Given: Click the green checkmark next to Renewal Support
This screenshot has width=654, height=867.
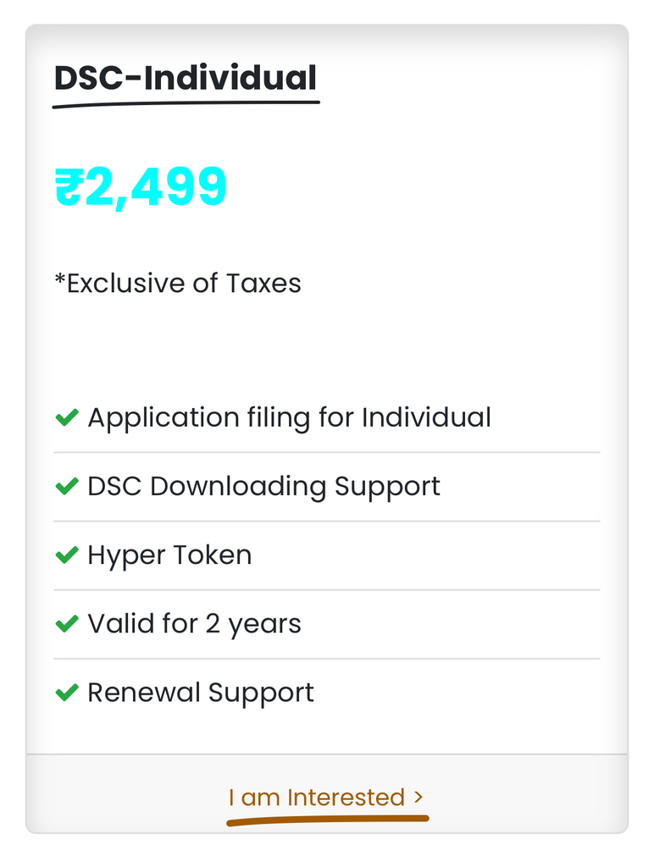Looking at the screenshot, I should pos(66,692).
